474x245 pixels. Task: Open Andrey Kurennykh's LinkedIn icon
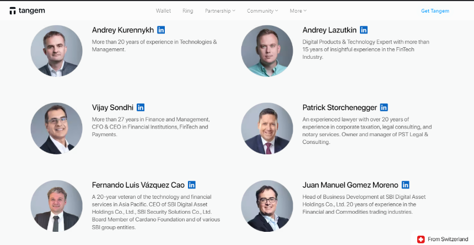click(x=161, y=30)
